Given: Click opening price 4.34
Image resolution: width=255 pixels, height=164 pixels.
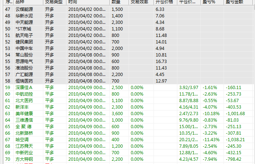Looking at the screenshot, I should click(160, 22).
